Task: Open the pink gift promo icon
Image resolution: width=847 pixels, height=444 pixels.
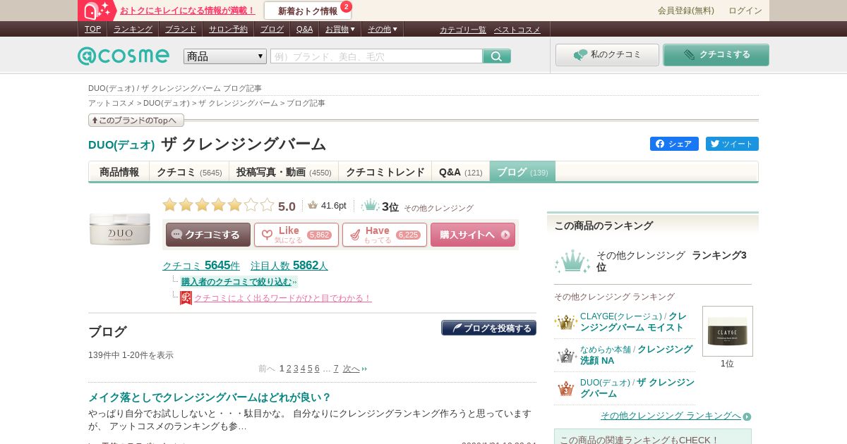Action: click(97, 11)
